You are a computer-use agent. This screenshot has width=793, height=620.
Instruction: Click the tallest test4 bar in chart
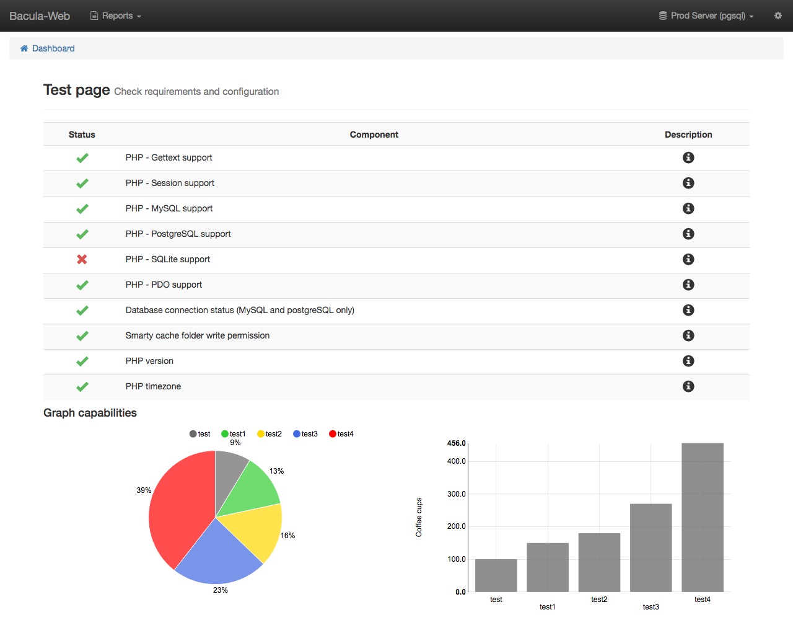click(702, 517)
